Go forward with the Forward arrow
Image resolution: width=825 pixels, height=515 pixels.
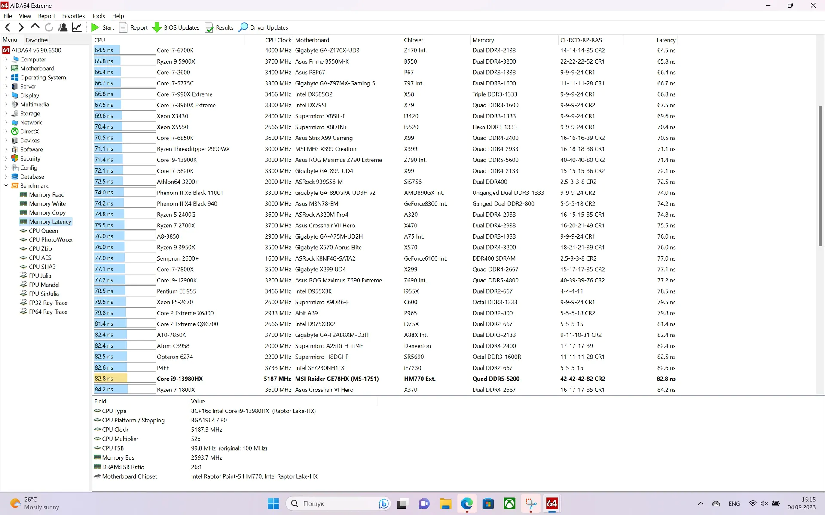tap(21, 27)
